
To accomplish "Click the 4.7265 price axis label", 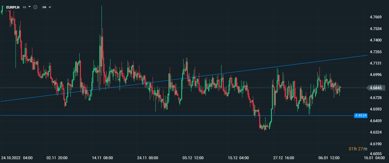I will coord(376,52).
